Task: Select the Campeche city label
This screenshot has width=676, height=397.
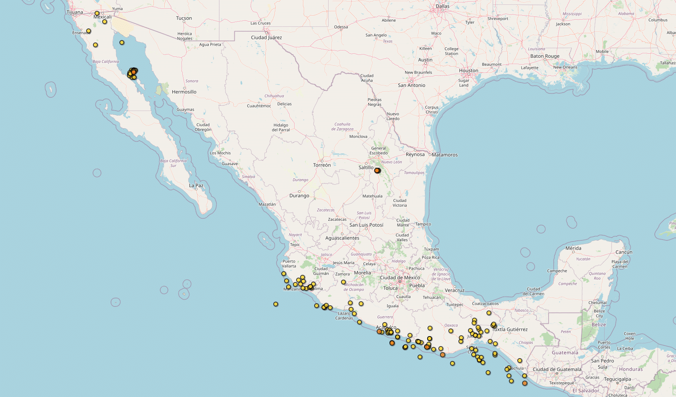Action: pos(557,271)
